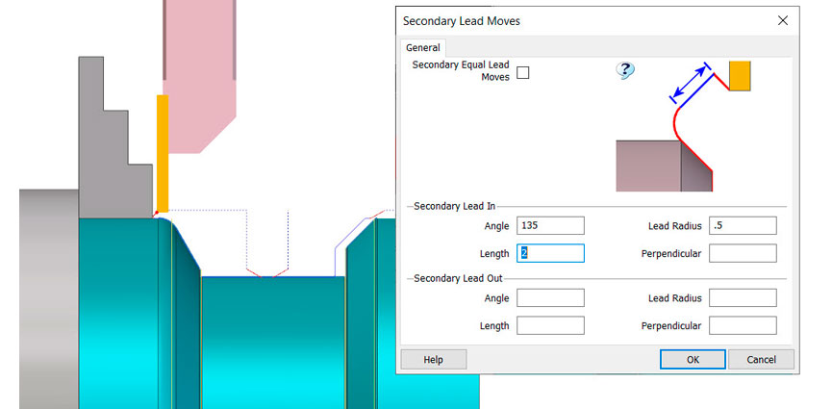The image size is (832, 409).
Task: Click the Lead In Lead Radius field
Action: pyautogui.click(x=743, y=226)
